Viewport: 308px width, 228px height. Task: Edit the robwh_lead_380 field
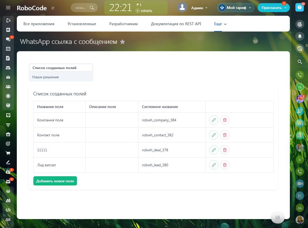pos(214,165)
